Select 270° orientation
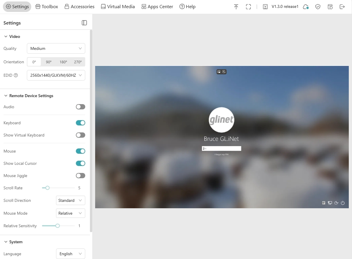 (x=78, y=62)
